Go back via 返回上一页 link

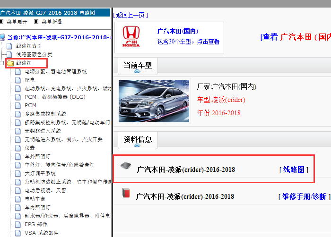point(131,15)
